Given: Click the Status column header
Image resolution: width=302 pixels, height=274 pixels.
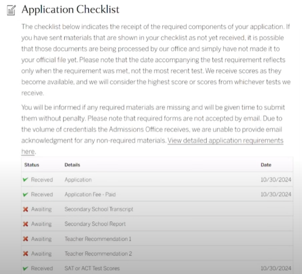Looking at the screenshot, I should click(31, 165).
